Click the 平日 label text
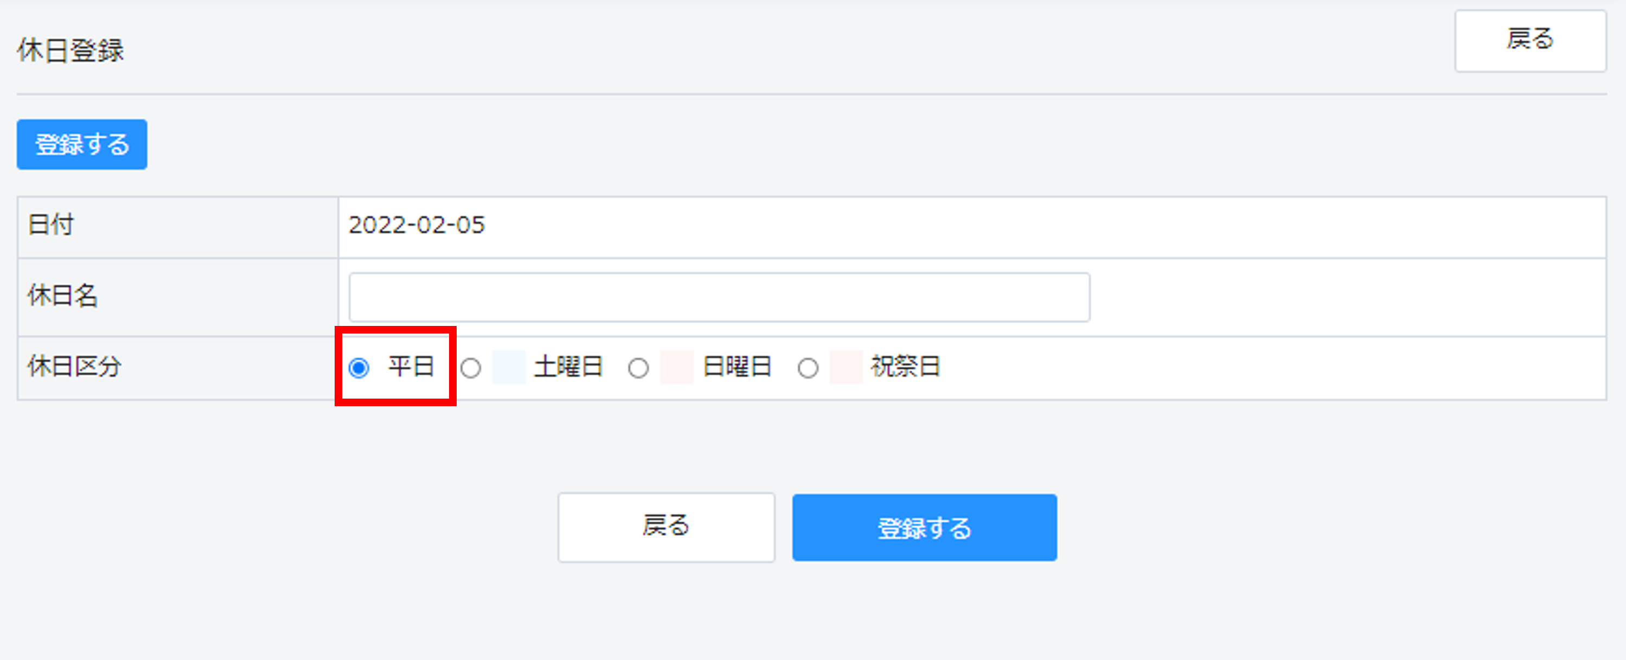The height and width of the screenshot is (660, 1626). tap(411, 367)
